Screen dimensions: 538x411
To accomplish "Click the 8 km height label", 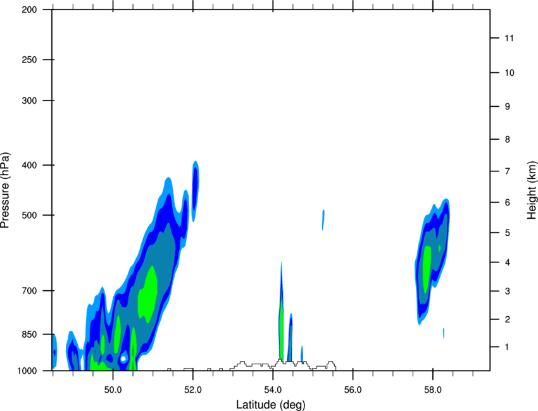I will (508, 140).
